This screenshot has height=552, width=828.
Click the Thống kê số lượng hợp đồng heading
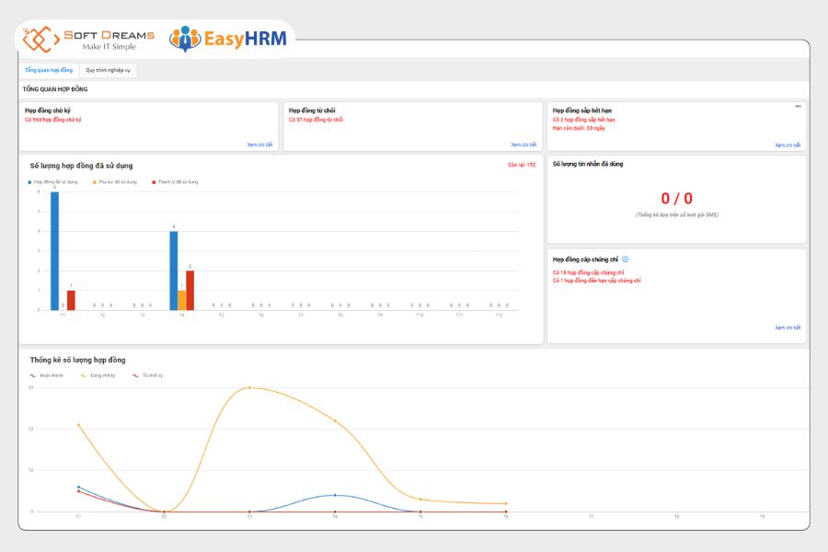(77, 361)
